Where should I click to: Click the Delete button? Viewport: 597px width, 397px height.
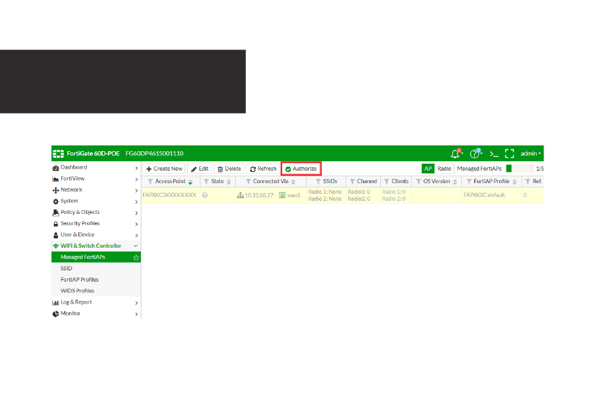(x=229, y=169)
